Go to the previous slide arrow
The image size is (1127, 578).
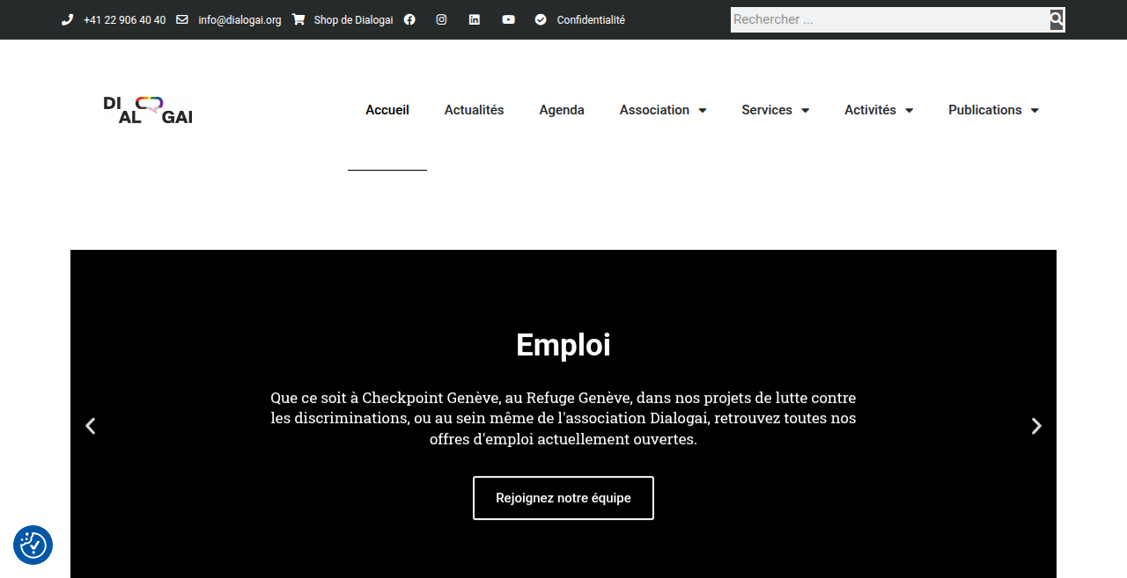pos(90,426)
